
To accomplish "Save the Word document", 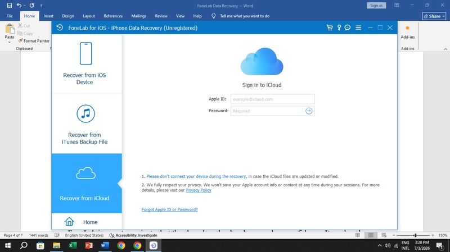I will tap(10, 6).
